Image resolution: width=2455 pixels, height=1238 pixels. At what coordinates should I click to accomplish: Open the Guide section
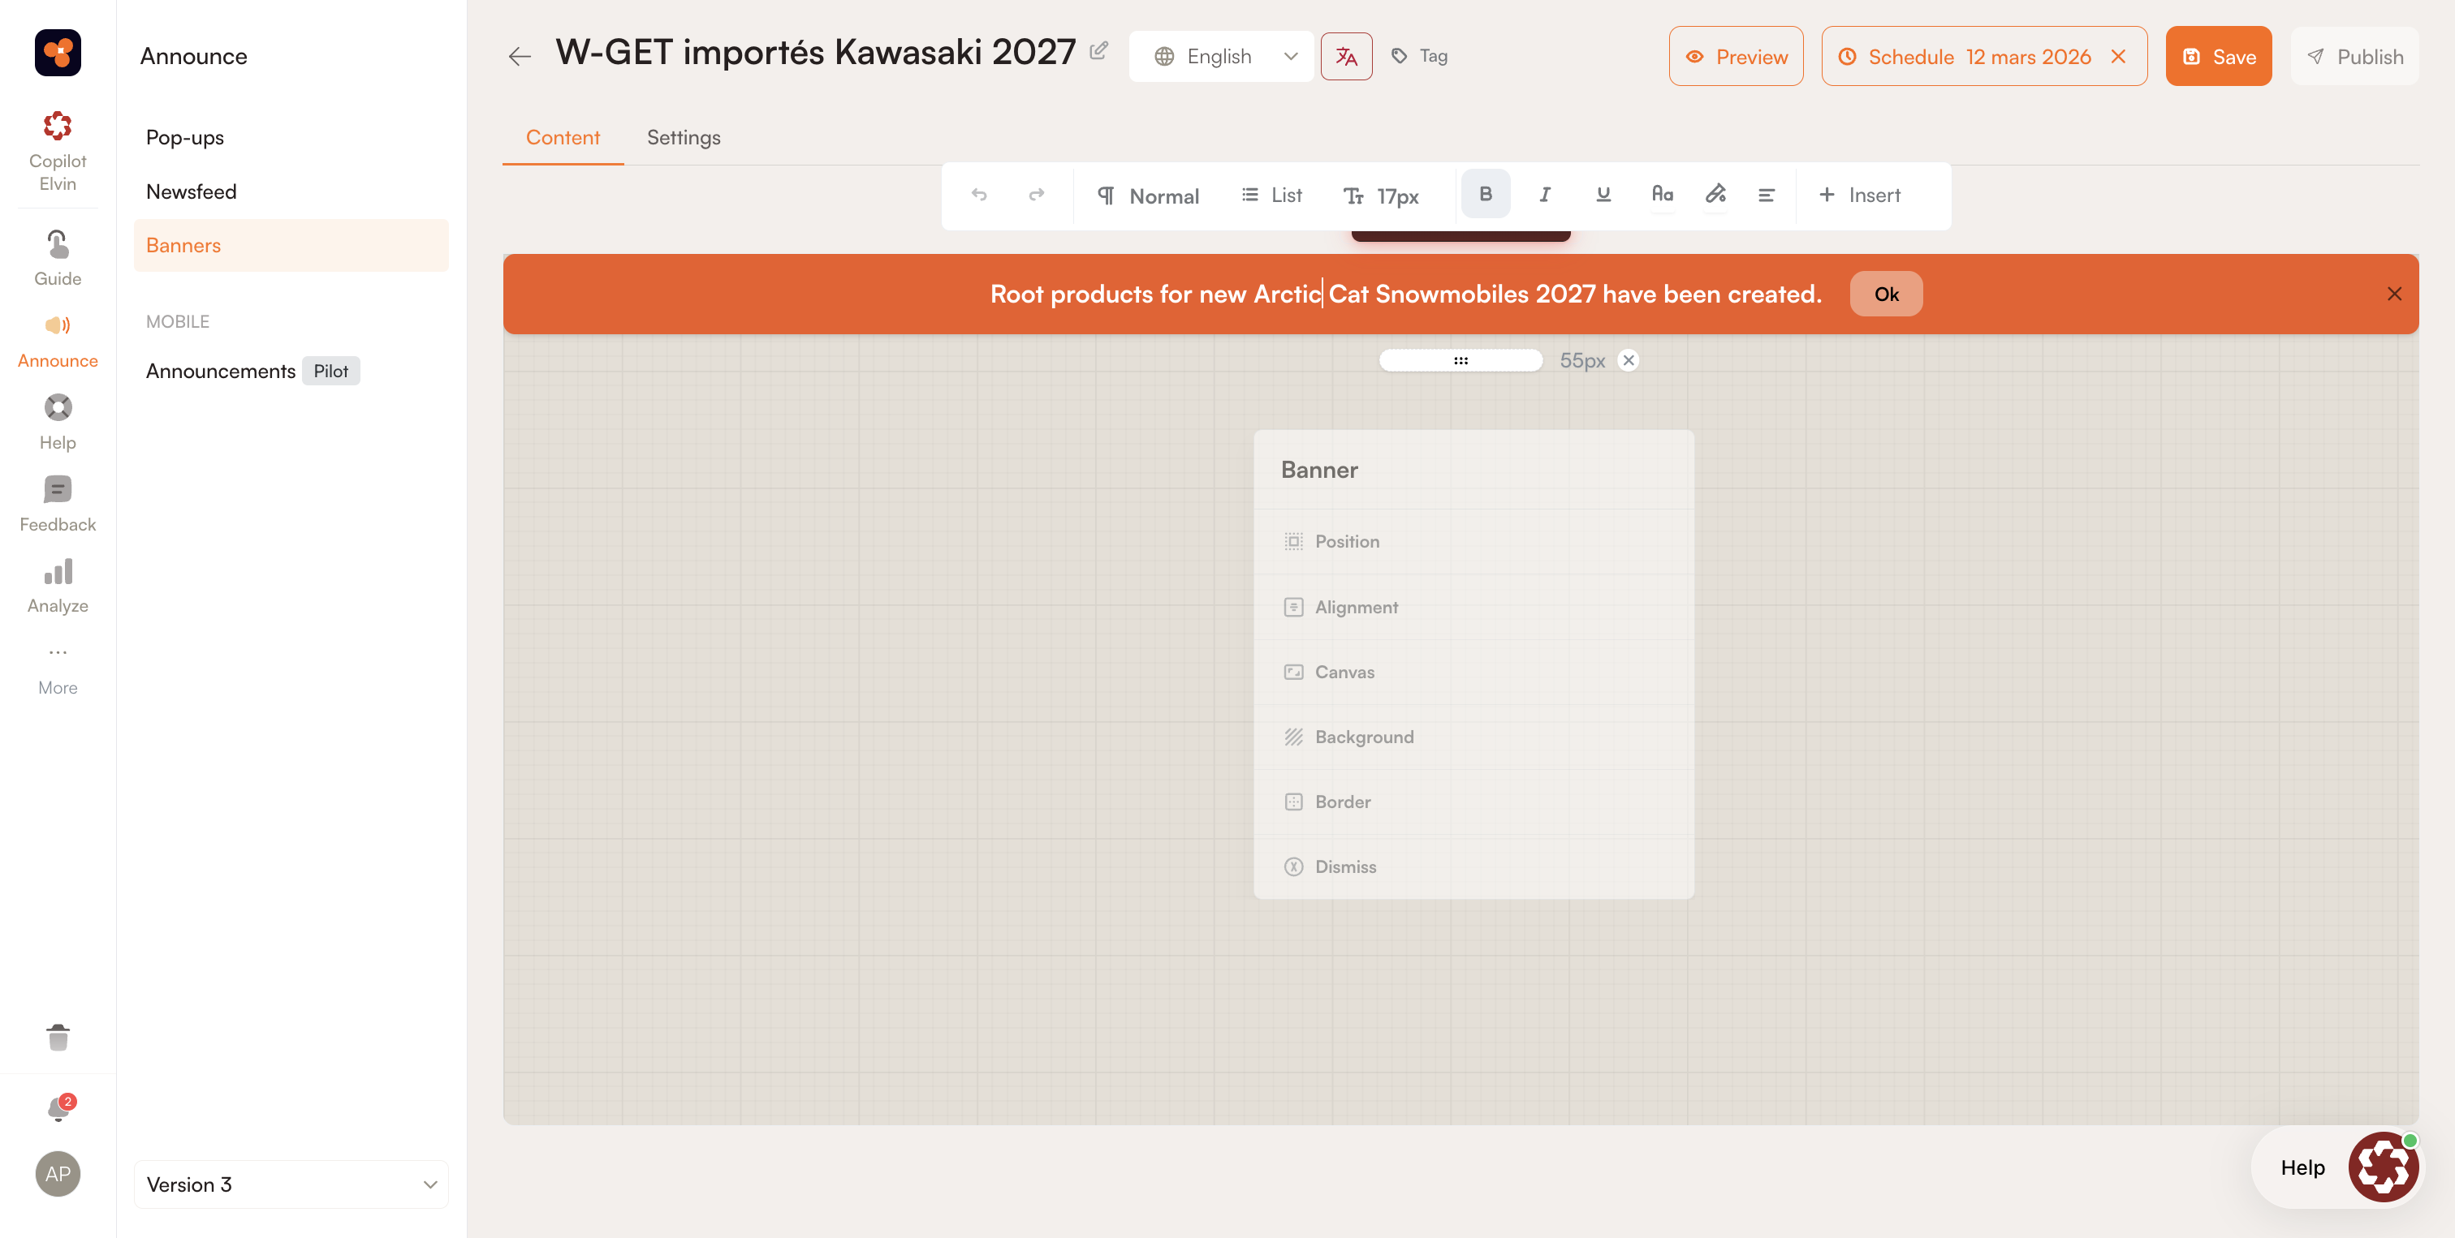coord(57,257)
